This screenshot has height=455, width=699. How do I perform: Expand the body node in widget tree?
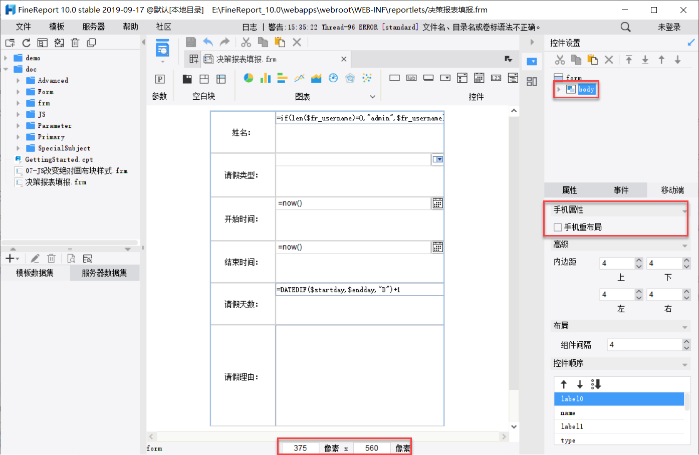[559, 89]
